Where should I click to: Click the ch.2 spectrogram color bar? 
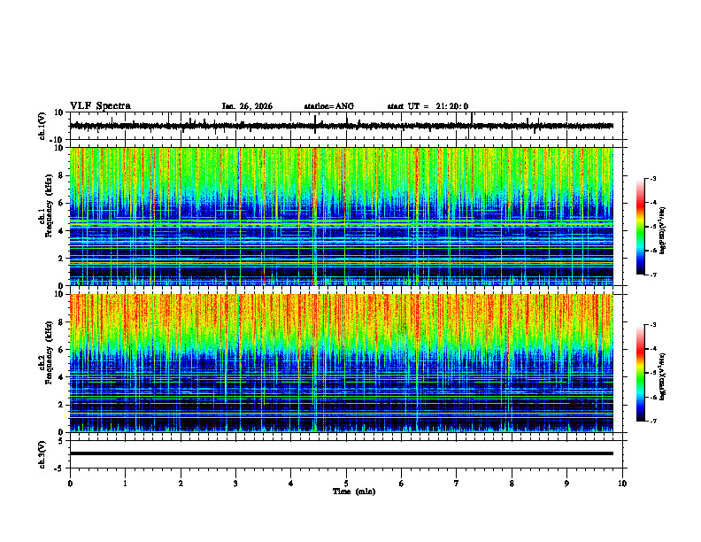(x=640, y=373)
